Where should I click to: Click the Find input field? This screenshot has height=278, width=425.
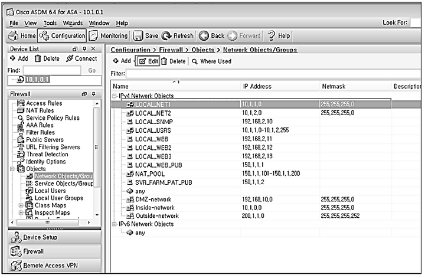(x=52, y=70)
